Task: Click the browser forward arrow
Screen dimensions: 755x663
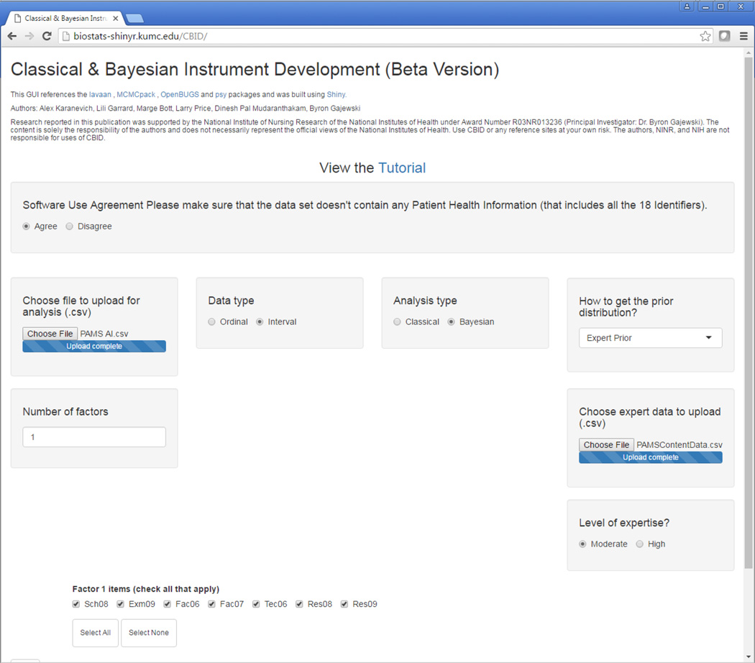Action: 29,36
